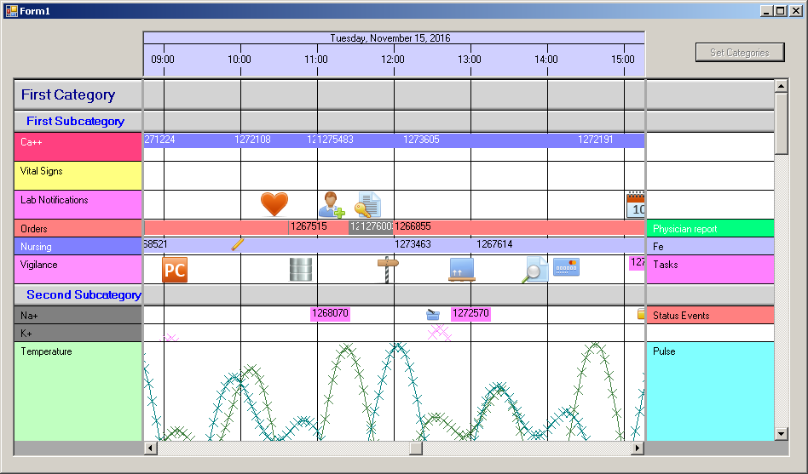Image resolution: width=808 pixels, height=474 pixels.
Task: Click the blue shipping box icon
Action: 461,270
